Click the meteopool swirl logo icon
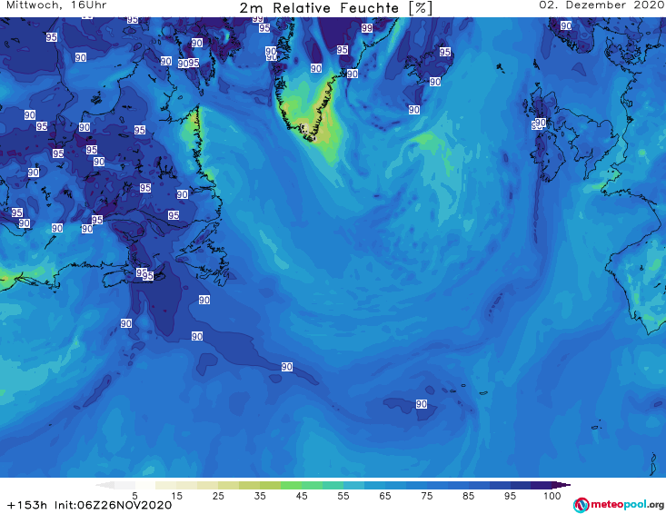Image resolution: width=666 pixels, height=514 pixels. click(582, 505)
